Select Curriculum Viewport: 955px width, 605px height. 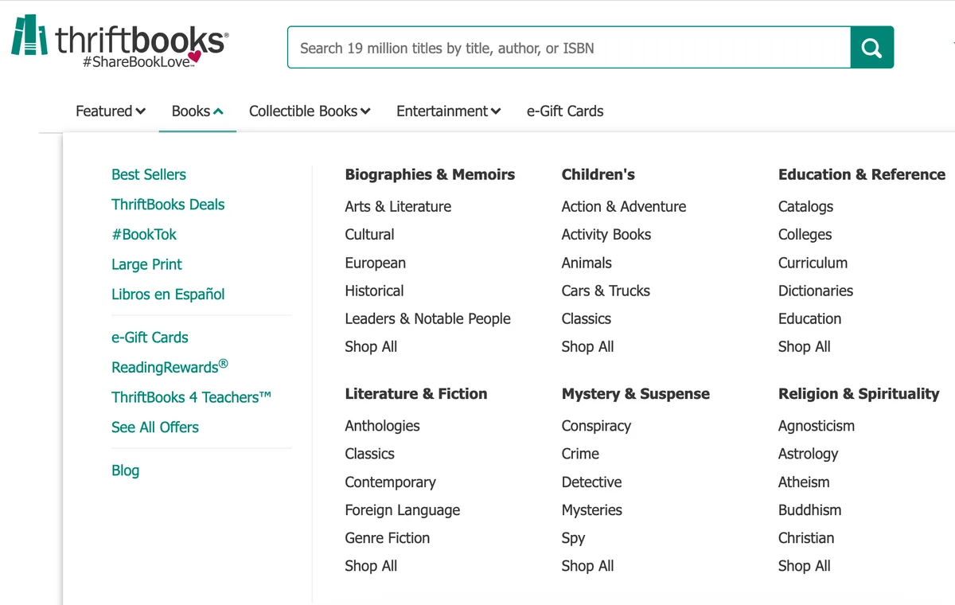813,263
